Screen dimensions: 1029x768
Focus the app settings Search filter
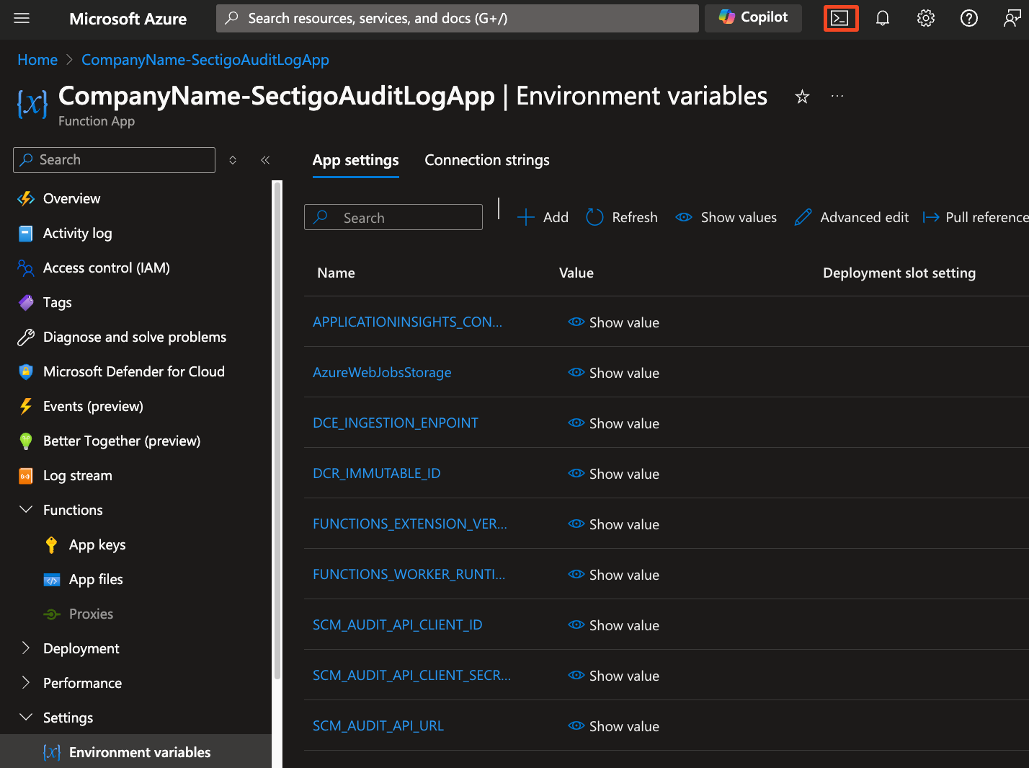(393, 217)
